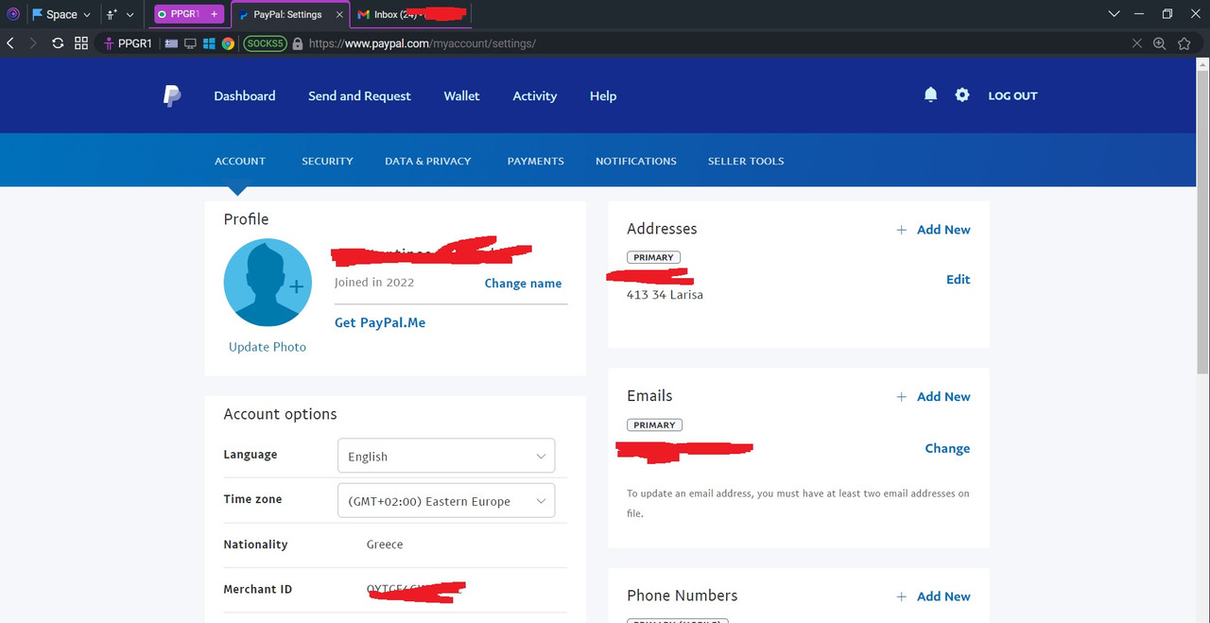Click the plus icon beside Addresses Add New

point(902,230)
